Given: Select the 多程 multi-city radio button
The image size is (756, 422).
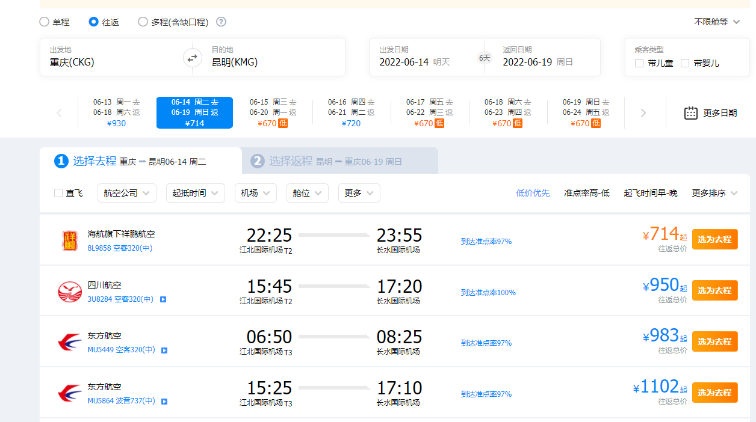Looking at the screenshot, I should (143, 22).
